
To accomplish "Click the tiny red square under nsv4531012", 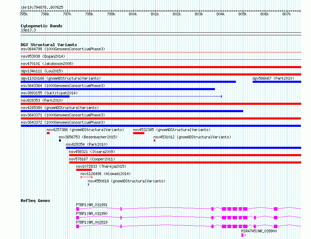I will point(154,140).
